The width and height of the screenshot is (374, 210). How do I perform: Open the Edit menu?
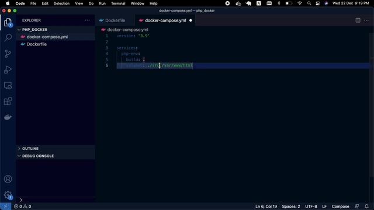pyautogui.click(x=45, y=3)
